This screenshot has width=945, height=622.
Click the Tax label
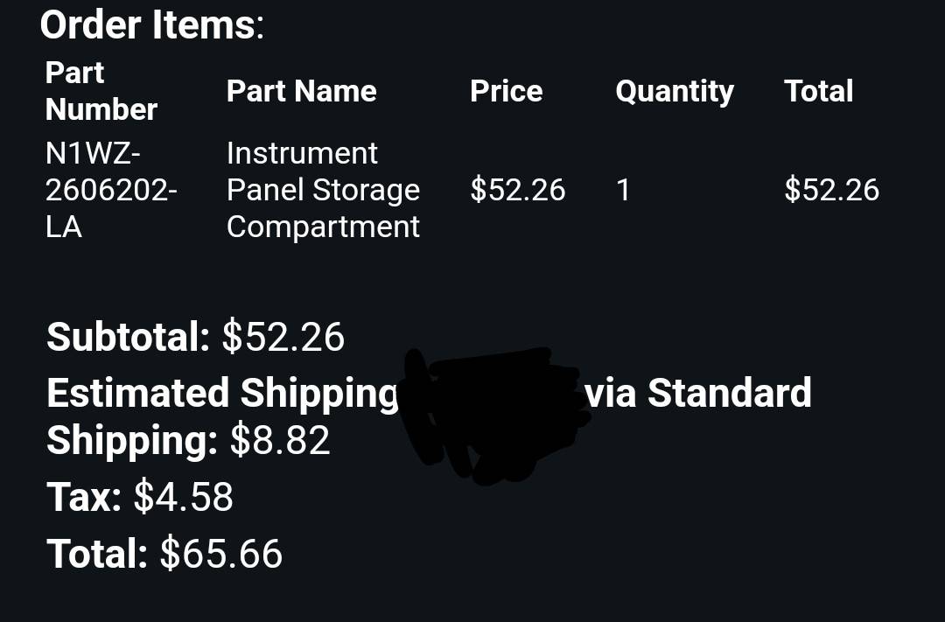click(84, 497)
